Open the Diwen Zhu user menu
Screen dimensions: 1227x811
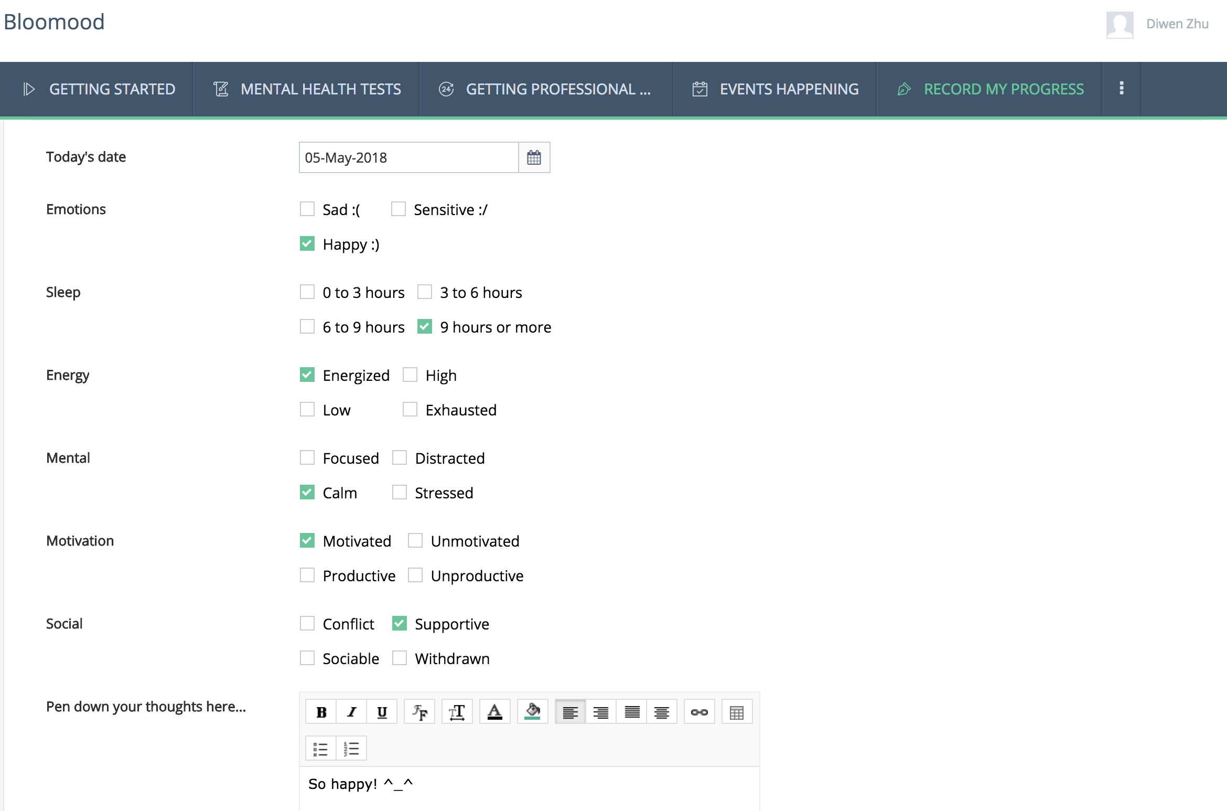click(x=1177, y=24)
